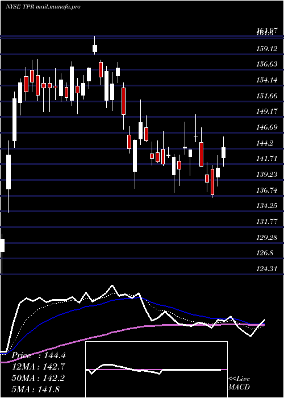Click the Price : 144.4 readout
The image size is (284, 398).
coord(39,355)
